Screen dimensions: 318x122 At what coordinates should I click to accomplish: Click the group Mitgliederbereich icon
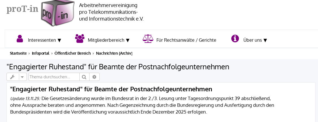(80, 39)
